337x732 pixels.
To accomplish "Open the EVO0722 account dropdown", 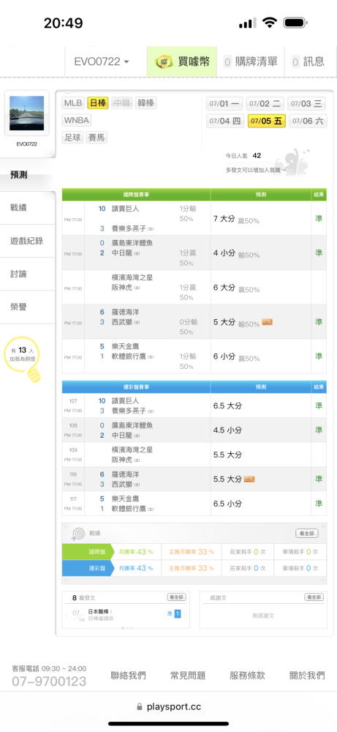I will pos(102,61).
